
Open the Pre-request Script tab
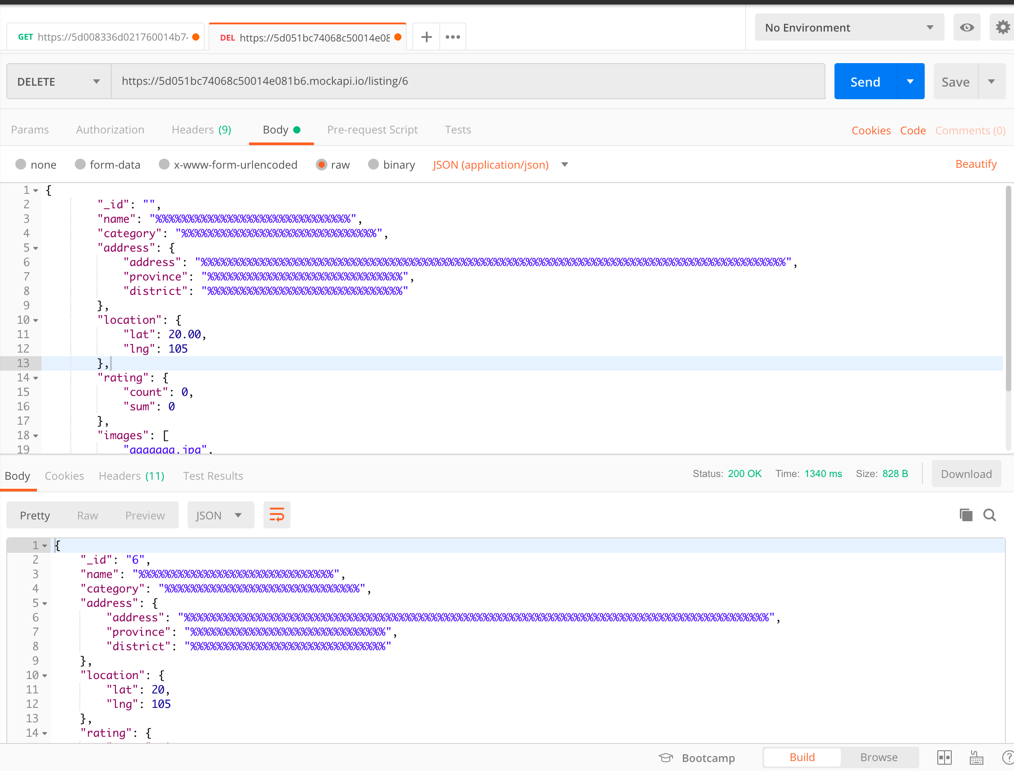point(372,130)
